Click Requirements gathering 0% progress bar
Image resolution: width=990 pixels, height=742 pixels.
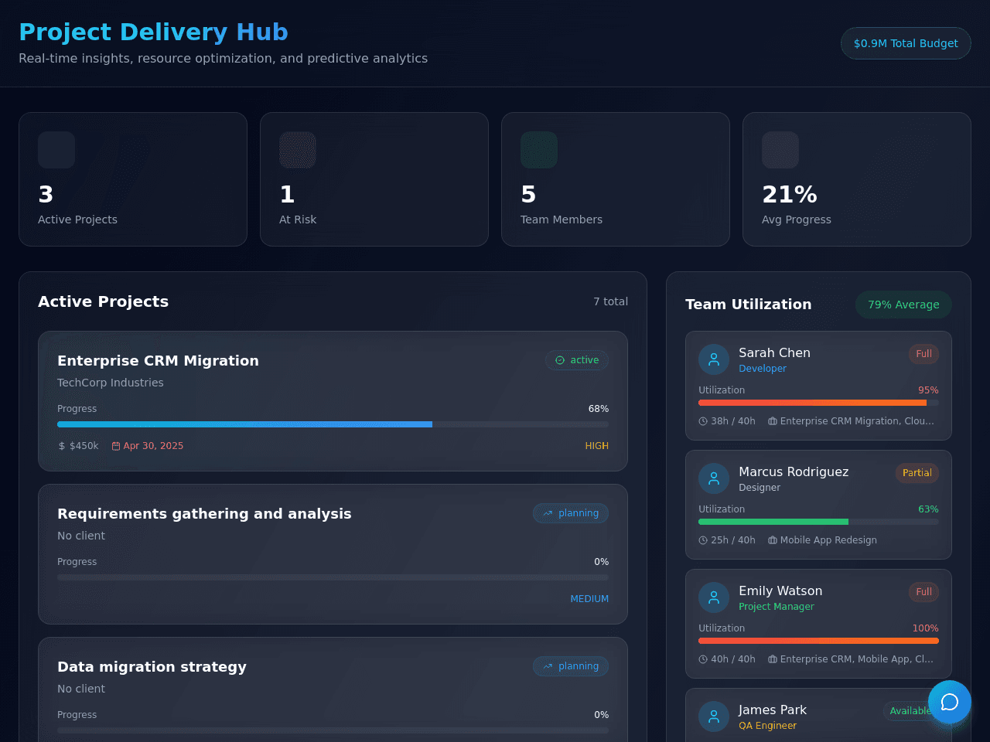tap(333, 577)
